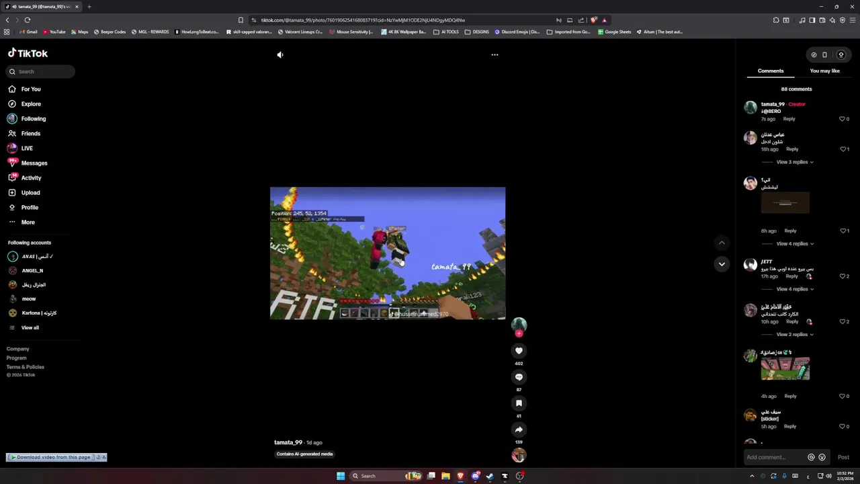Viewport: 860px width, 484px height.
Task: Go to next video with down arrow
Action: click(722, 264)
